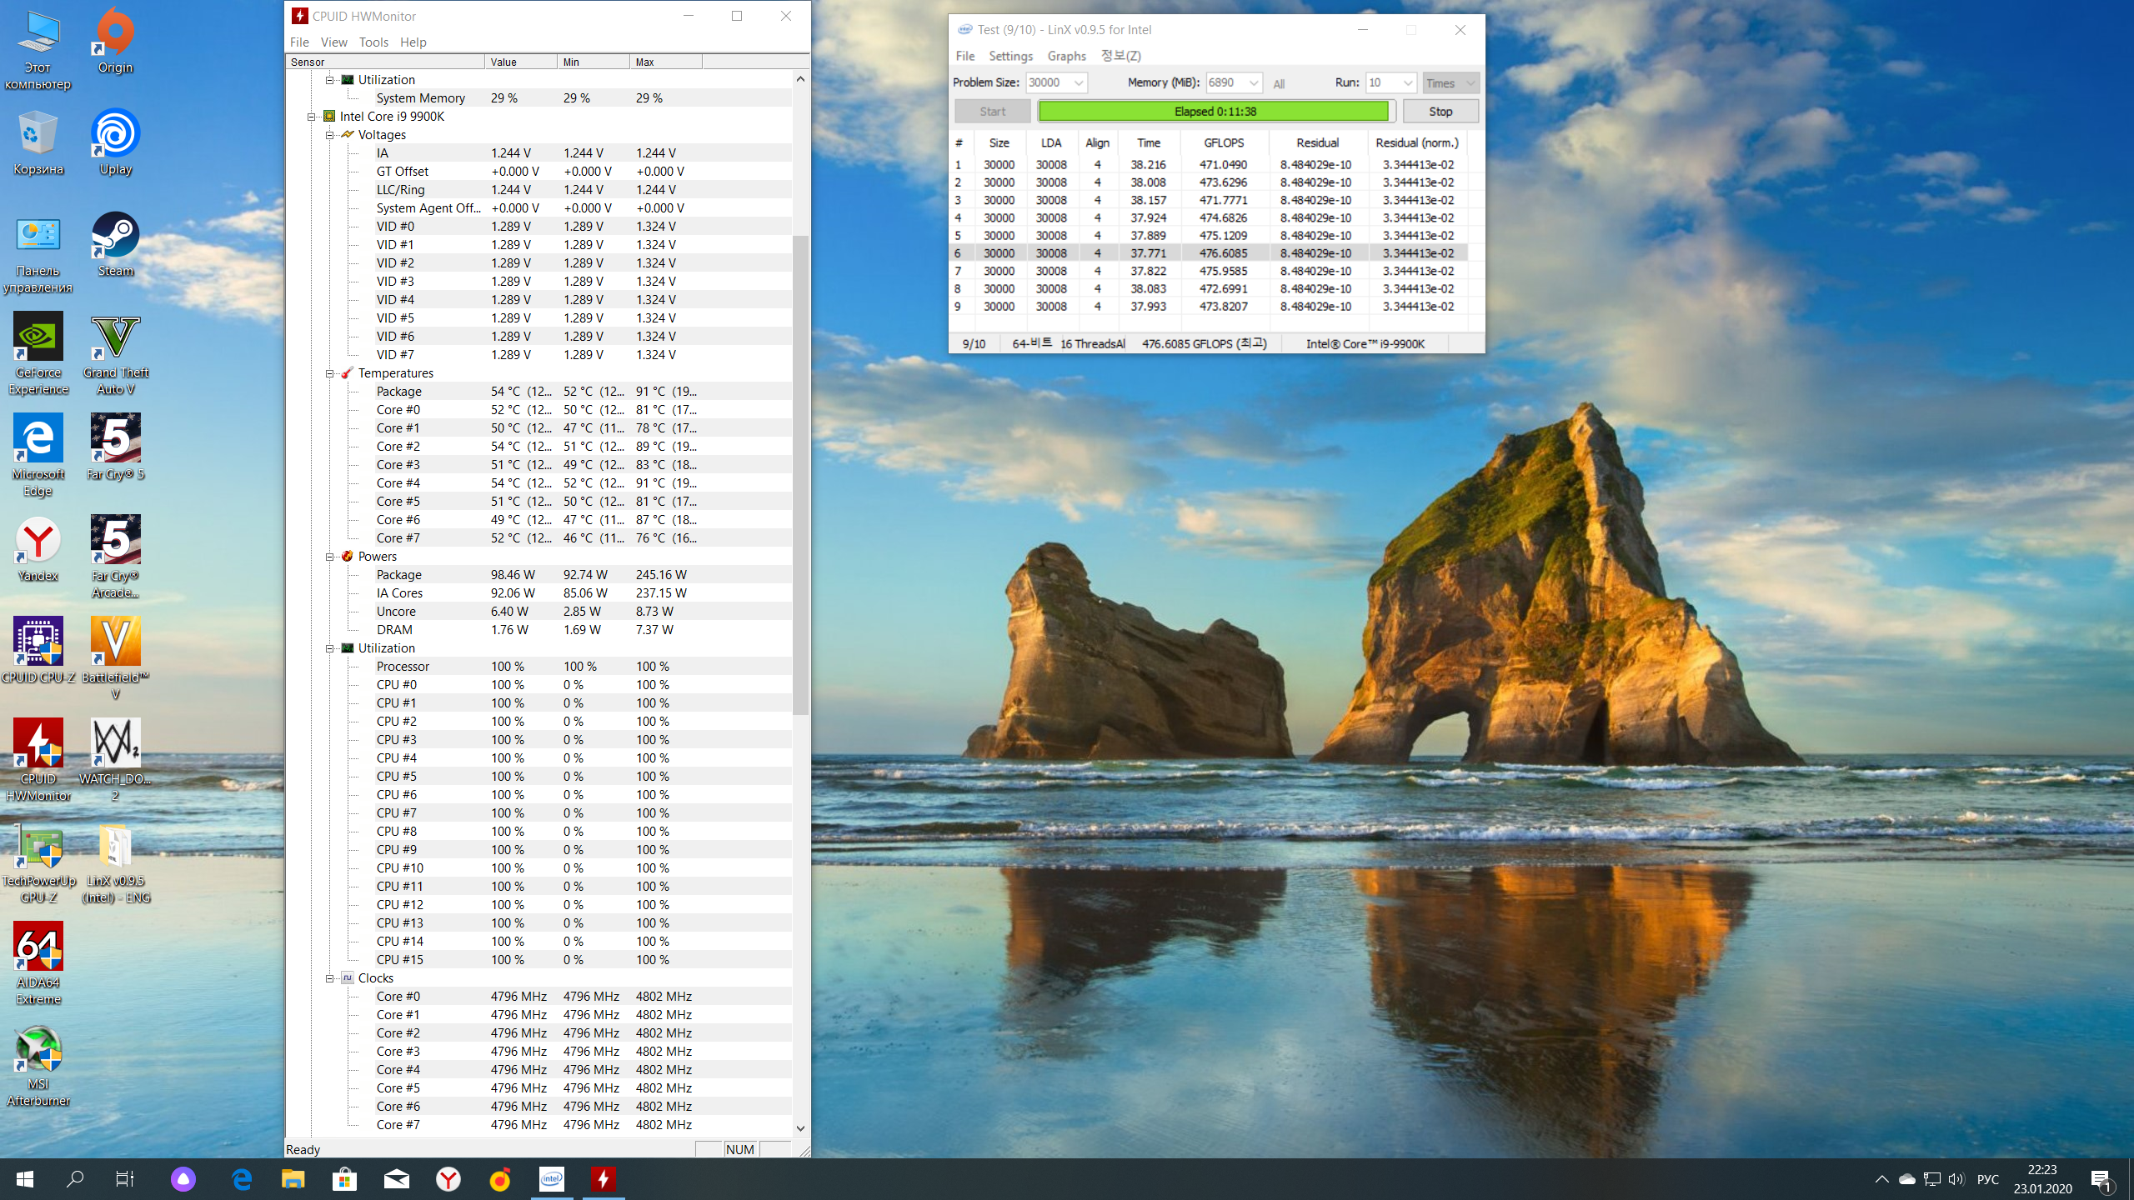Collapse the Intel Core i9 9900K node

click(x=312, y=117)
